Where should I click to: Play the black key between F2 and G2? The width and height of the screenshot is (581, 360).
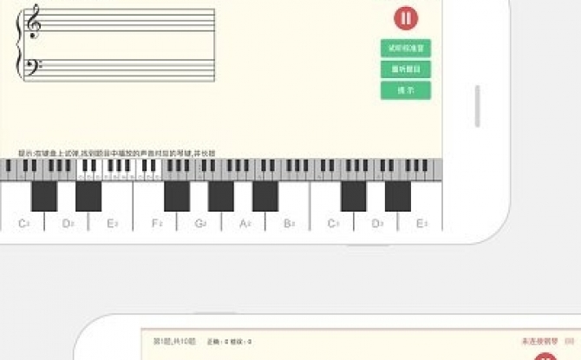tap(177, 196)
